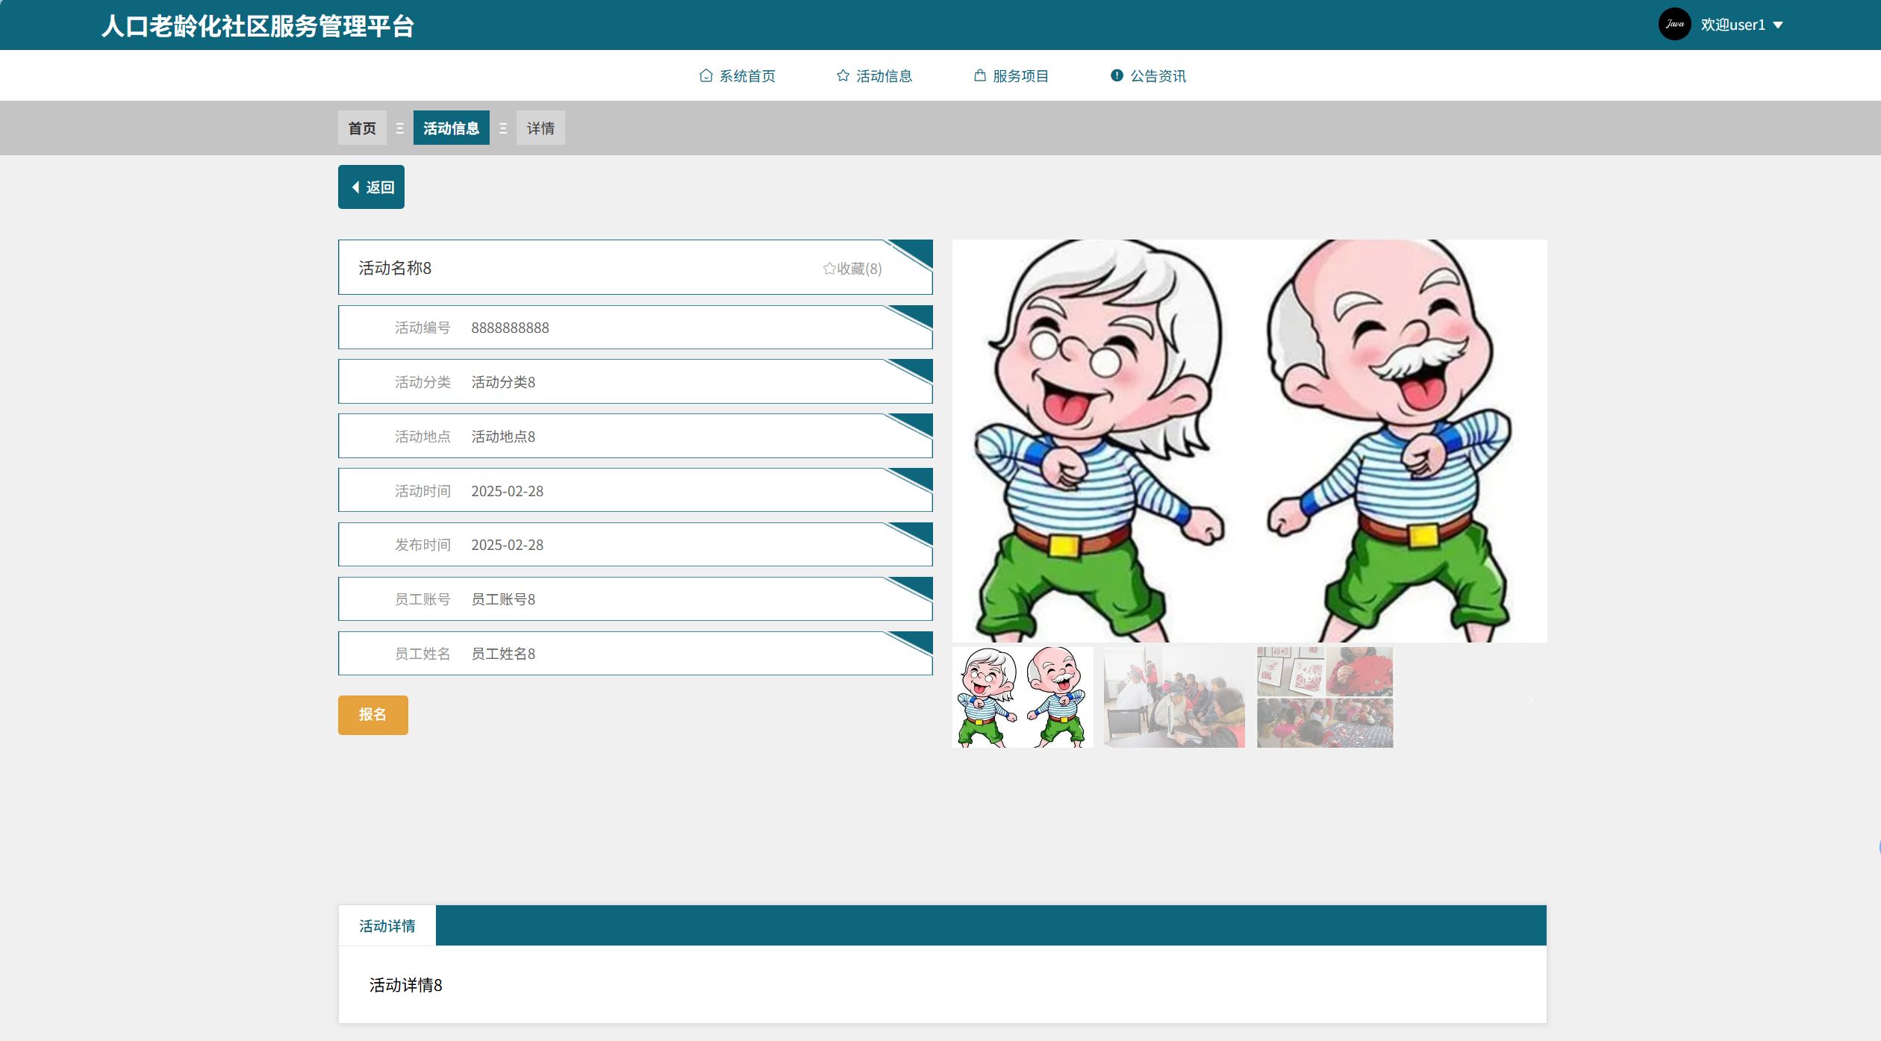Click the 首页 breadcrumb link
Viewport: 1881px width, 1041px height.
[362, 128]
